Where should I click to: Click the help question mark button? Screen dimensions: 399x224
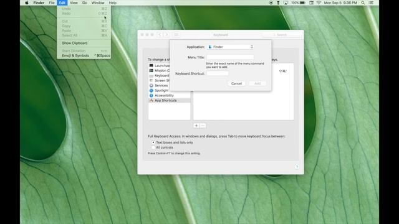pos(297,167)
